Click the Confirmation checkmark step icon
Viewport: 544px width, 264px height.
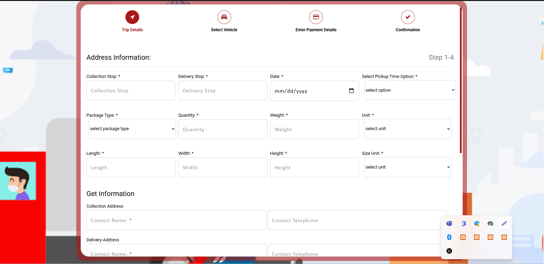(x=408, y=17)
